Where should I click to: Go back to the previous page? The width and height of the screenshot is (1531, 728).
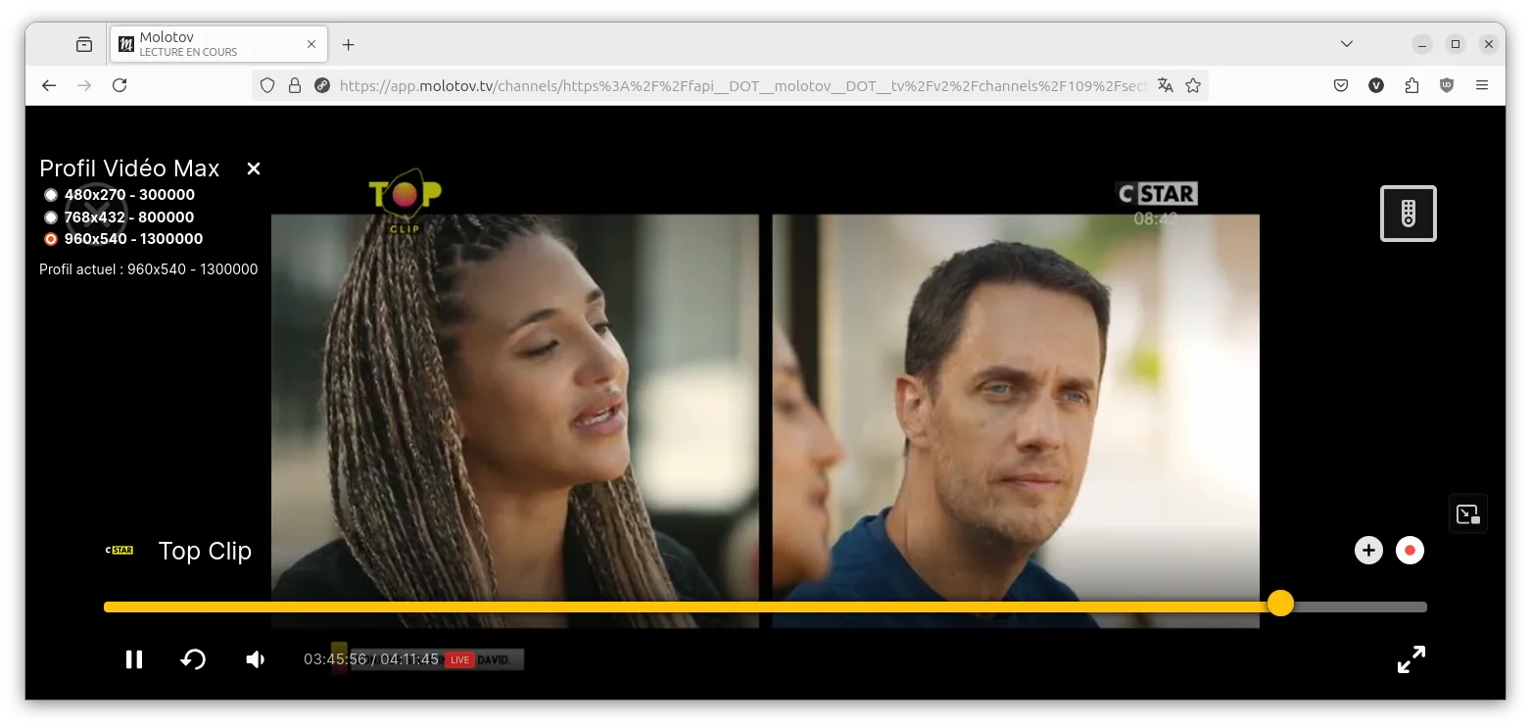[x=49, y=85]
